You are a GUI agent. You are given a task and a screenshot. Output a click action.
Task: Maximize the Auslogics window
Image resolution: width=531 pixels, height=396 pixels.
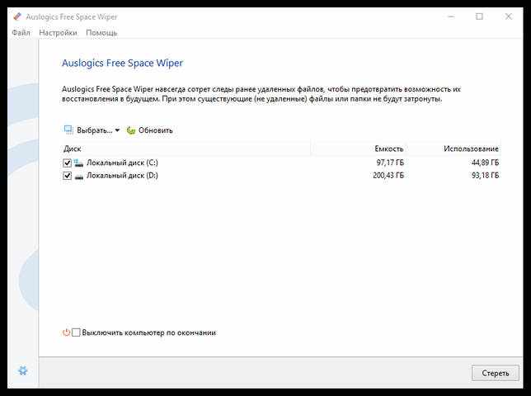click(x=479, y=16)
